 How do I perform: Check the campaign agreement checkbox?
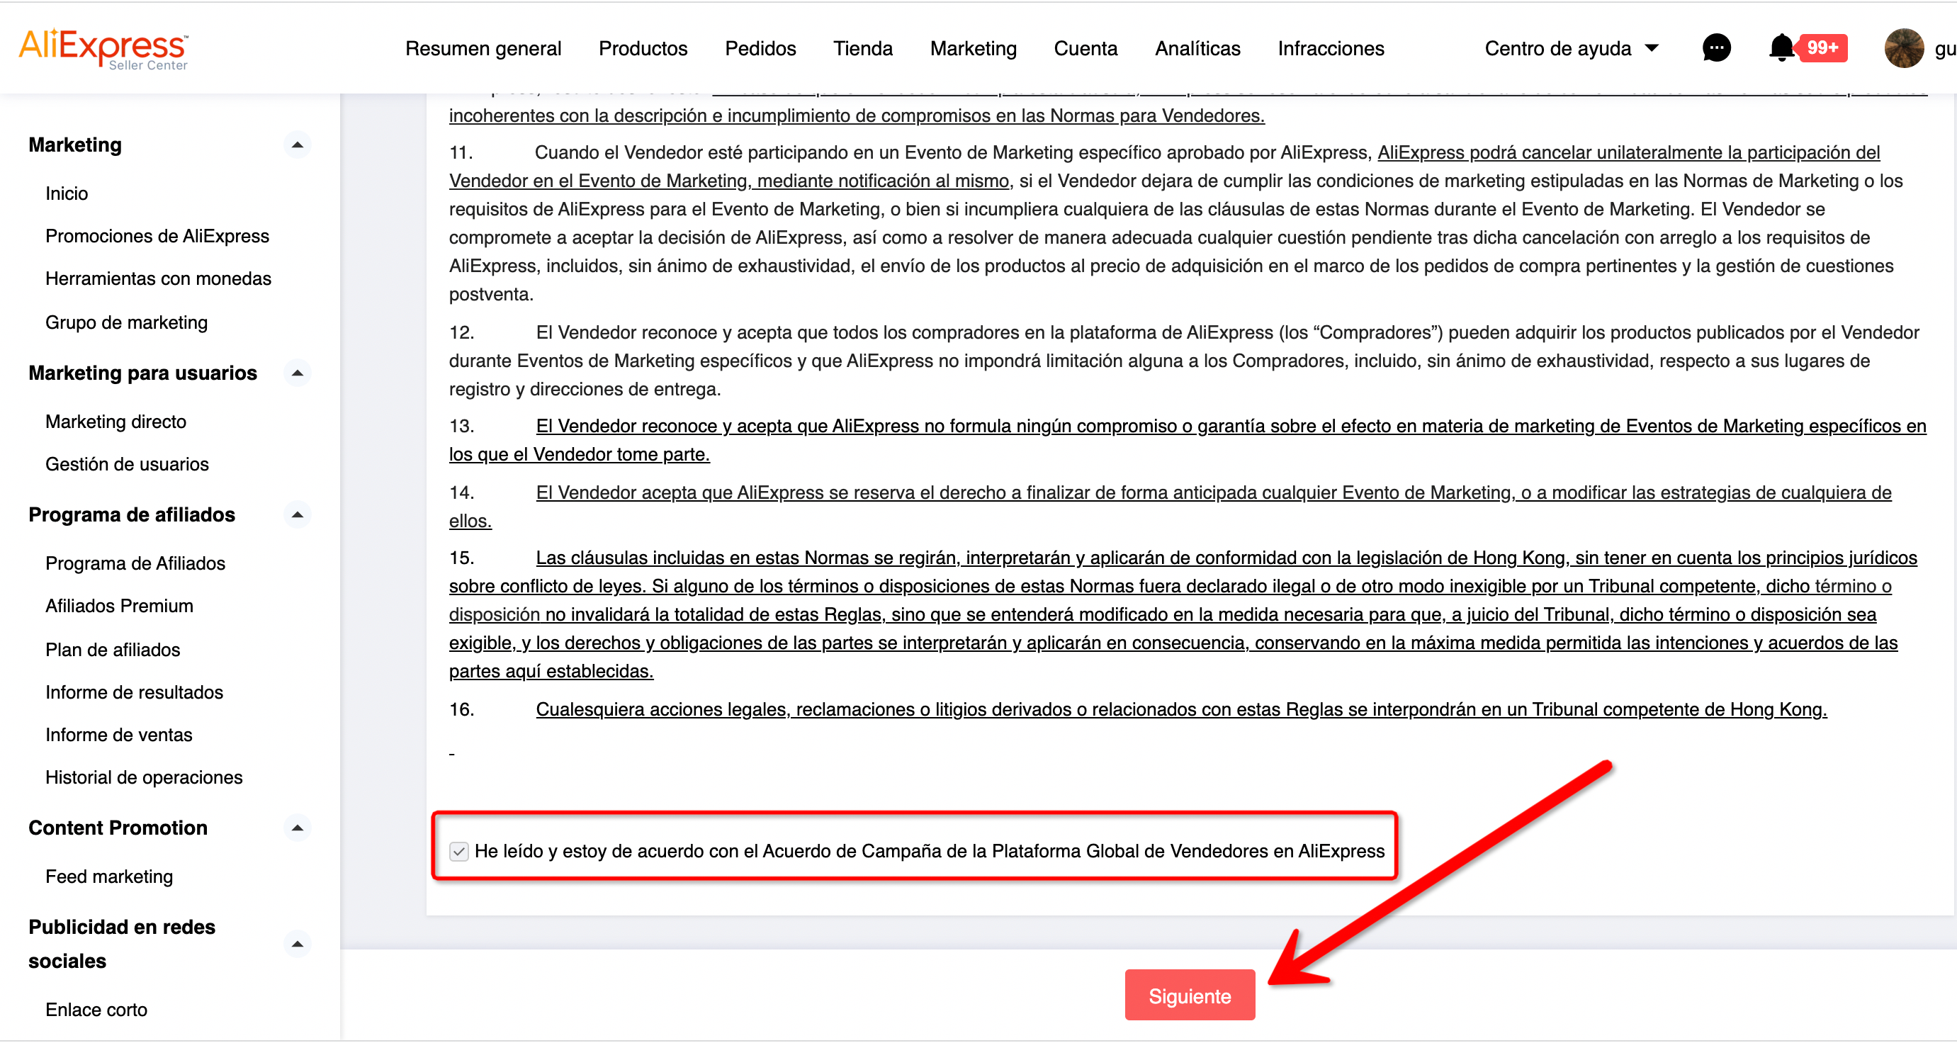tap(459, 851)
